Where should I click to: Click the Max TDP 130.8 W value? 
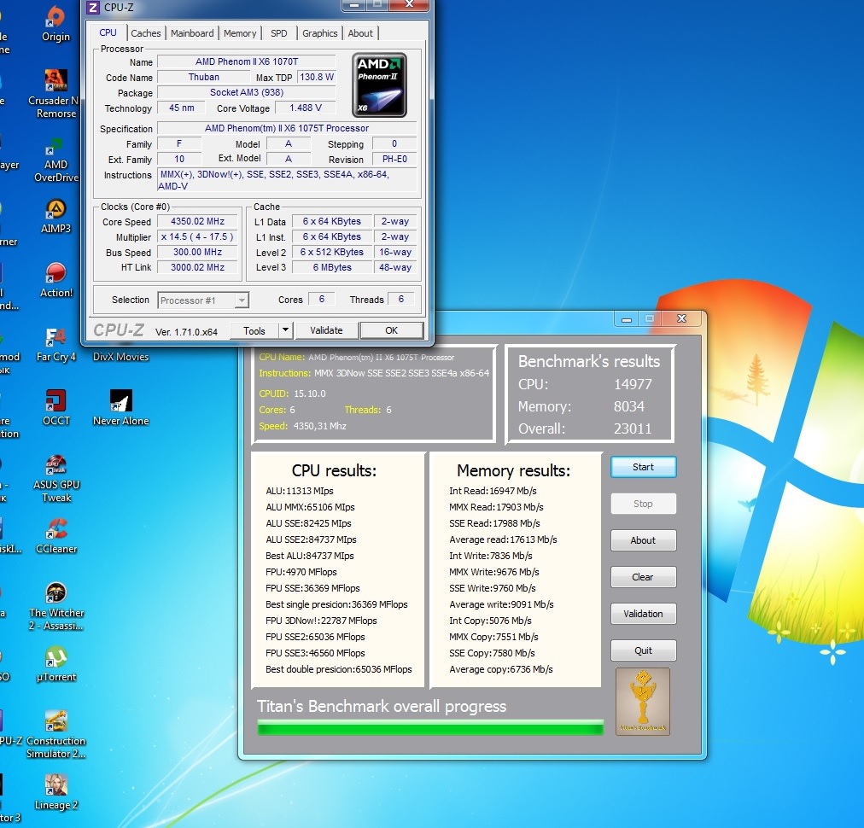click(x=317, y=77)
